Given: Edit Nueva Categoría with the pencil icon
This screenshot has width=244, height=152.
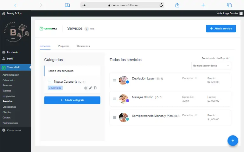Looking at the screenshot, I should [x=91, y=88].
